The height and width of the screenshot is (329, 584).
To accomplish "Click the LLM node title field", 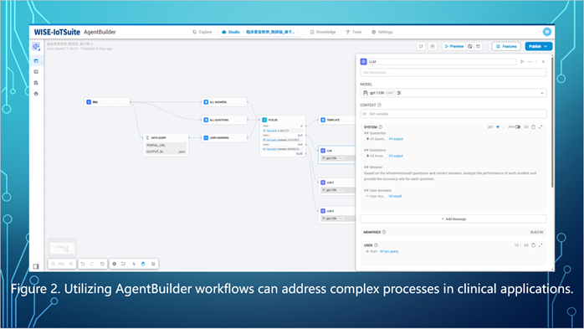I will (442, 62).
